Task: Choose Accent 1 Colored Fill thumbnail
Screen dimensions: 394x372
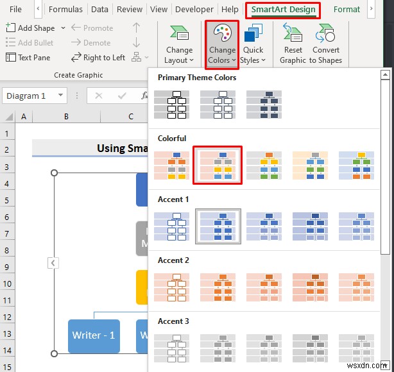Action: click(x=218, y=226)
